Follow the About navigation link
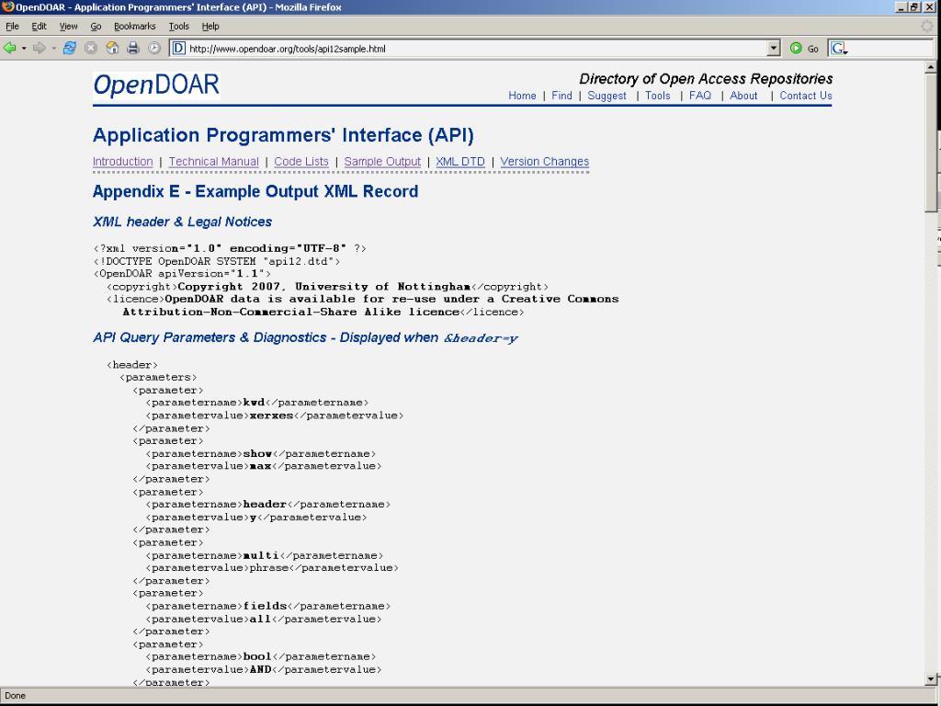This screenshot has width=941, height=706. (743, 96)
